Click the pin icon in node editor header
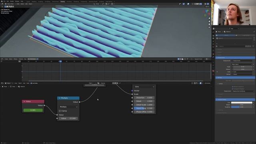This screenshot has width=256, height=144. (120, 83)
